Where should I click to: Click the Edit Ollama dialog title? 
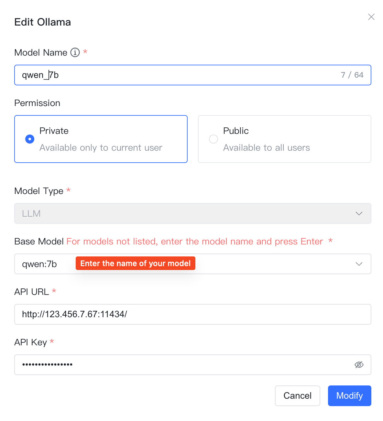click(43, 22)
